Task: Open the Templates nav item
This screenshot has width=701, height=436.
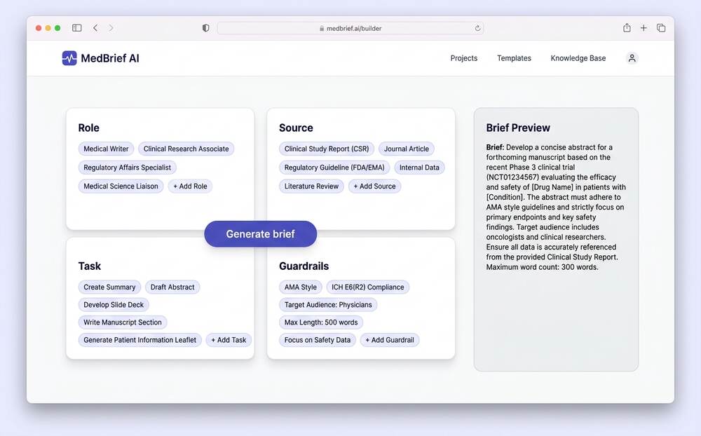Action: 514,58
